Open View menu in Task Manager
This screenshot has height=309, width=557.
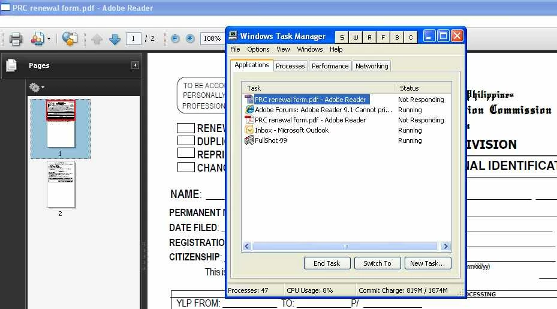click(283, 49)
